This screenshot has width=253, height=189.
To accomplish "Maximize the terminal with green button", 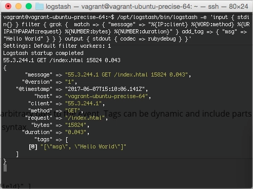I will click(29, 6).
